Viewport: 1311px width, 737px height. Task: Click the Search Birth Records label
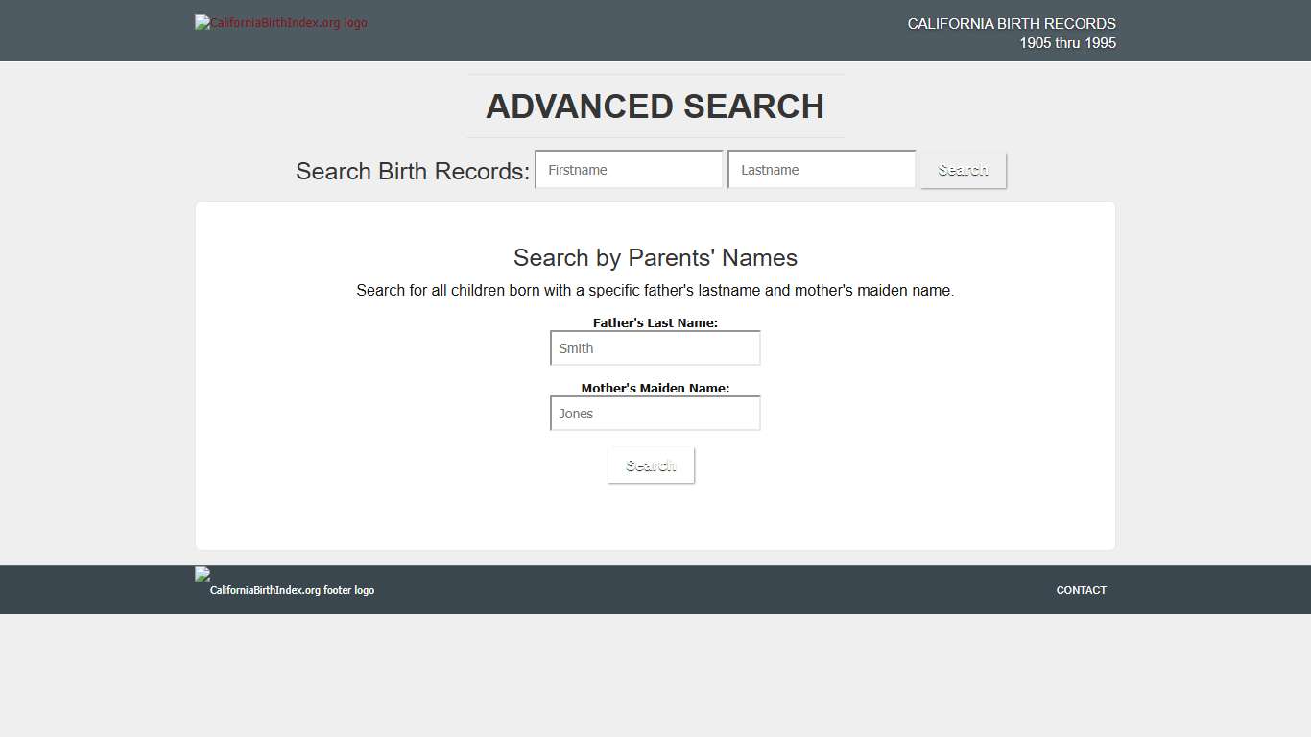413,171
